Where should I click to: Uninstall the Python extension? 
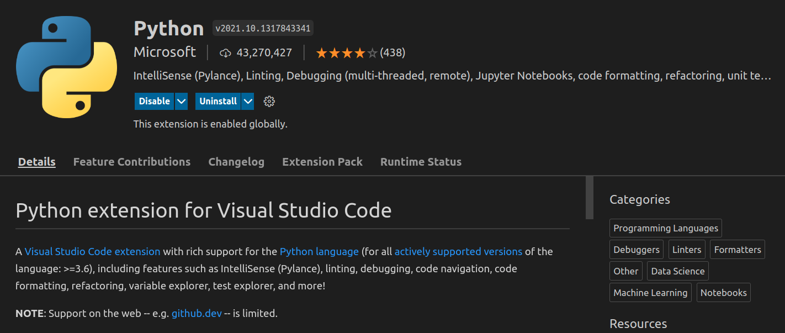[218, 102]
